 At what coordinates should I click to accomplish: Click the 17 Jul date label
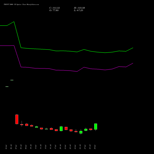[55, 147]
